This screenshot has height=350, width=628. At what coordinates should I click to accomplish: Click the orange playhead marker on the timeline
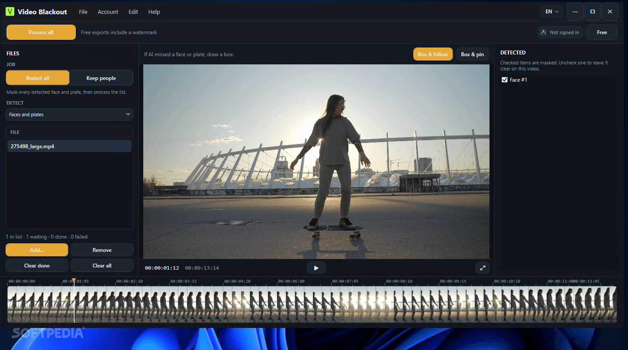pos(74,280)
